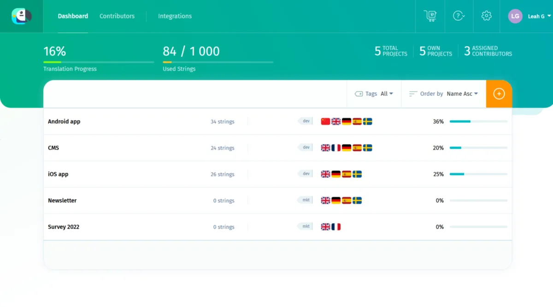
Task: Click Swedish flag in iOS app row
Action: click(357, 174)
